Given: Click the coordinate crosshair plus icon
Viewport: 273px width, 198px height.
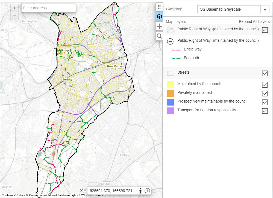Looking at the screenshot, I should (x=147, y=191).
